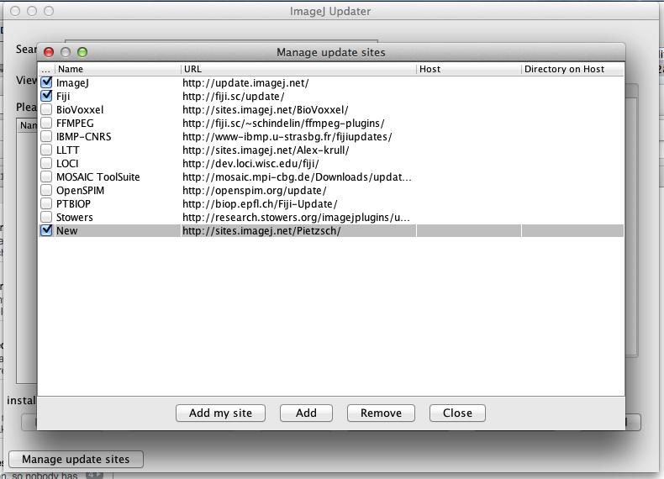
Task: Click the Add button
Action: 306,413
